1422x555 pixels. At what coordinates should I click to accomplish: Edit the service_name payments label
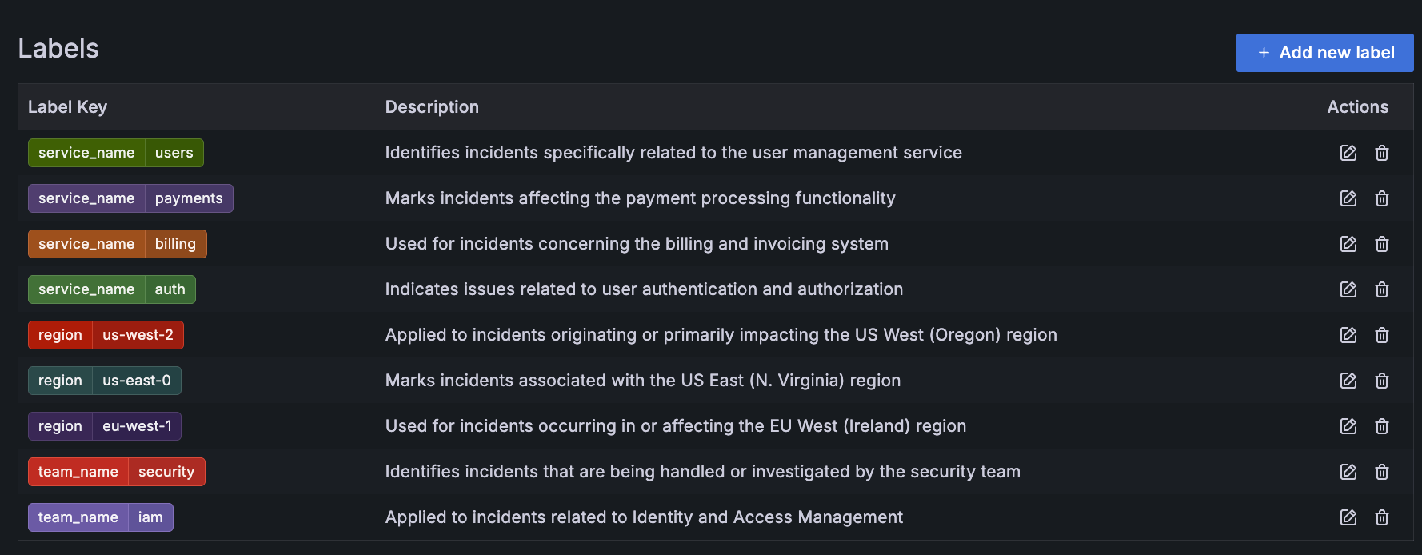pyautogui.click(x=1348, y=198)
